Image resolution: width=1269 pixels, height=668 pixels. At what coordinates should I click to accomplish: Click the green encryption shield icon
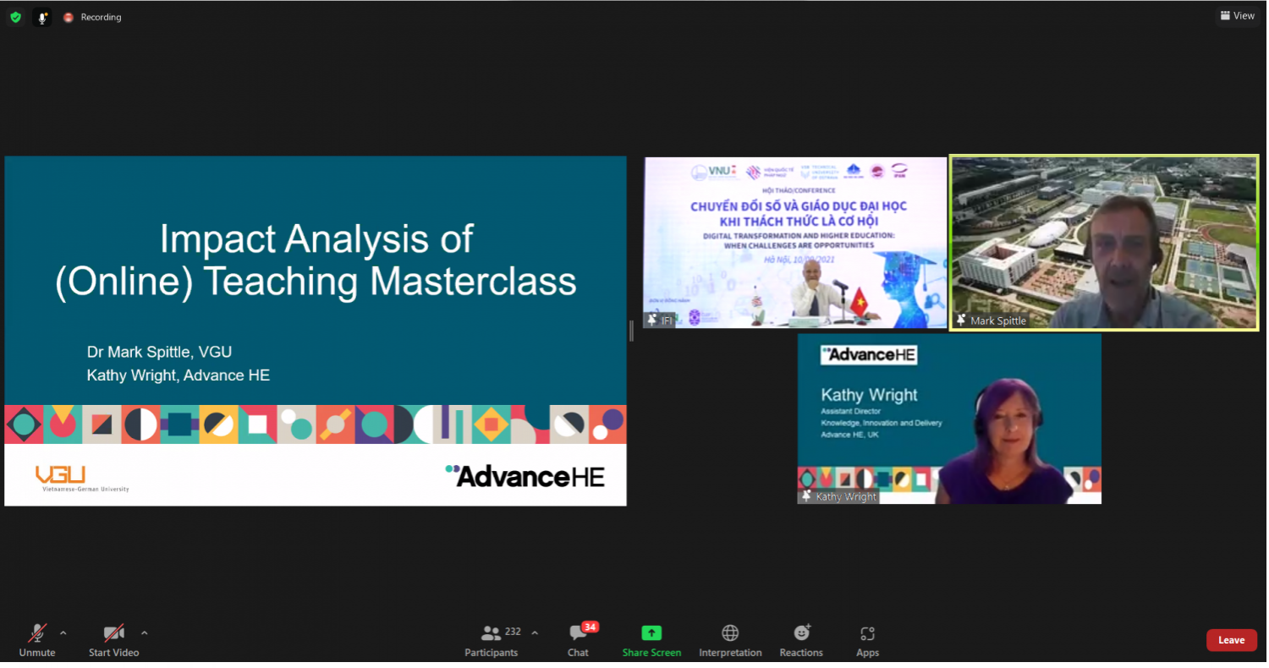click(x=15, y=17)
